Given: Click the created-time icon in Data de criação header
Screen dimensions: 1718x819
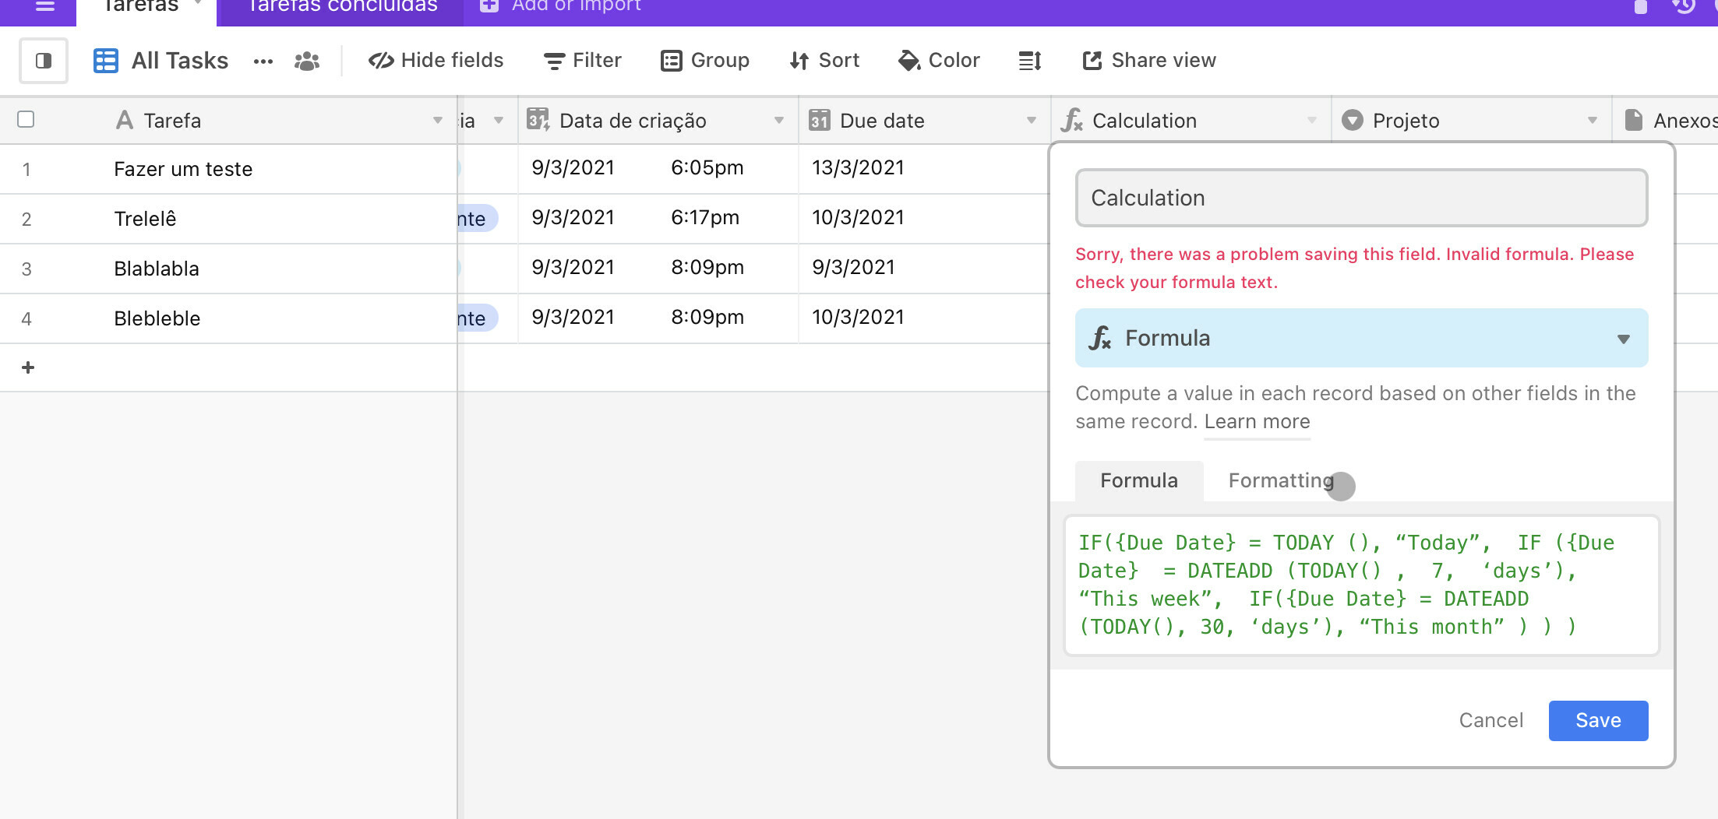Looking at the screenshot, I should click(x=538, y=119).
